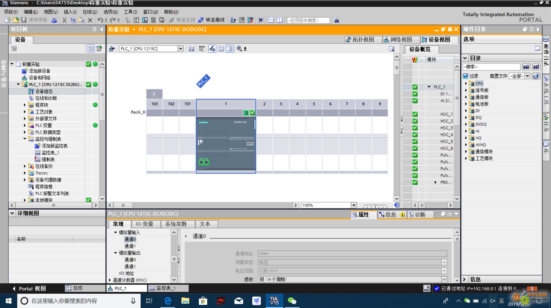Open the PLC_1 [CPU 1215C] device dropdown
This screenshot has height=308, width=551.
coord(181,49)
